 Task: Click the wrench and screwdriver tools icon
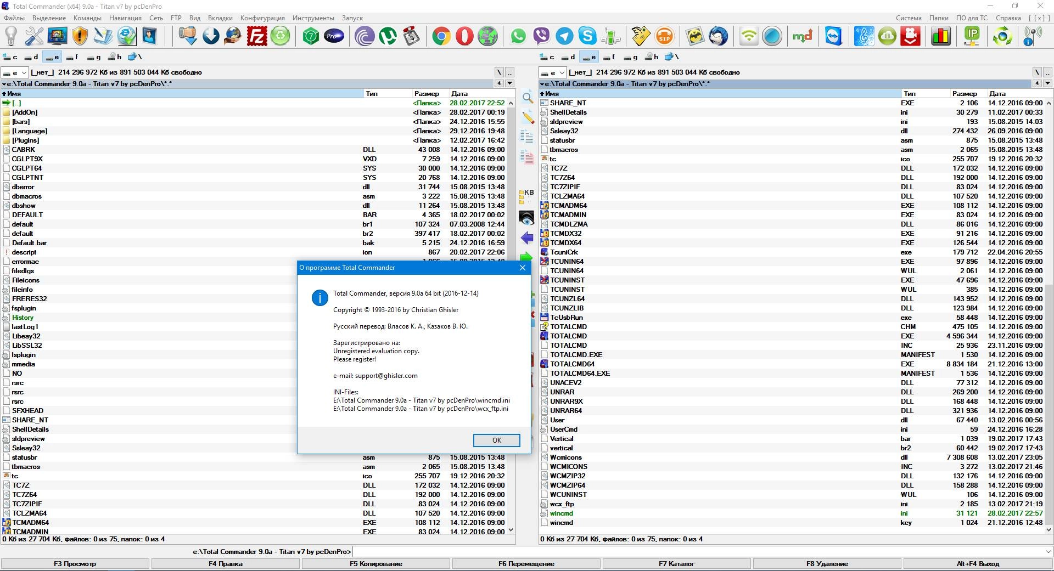[34, 37]
